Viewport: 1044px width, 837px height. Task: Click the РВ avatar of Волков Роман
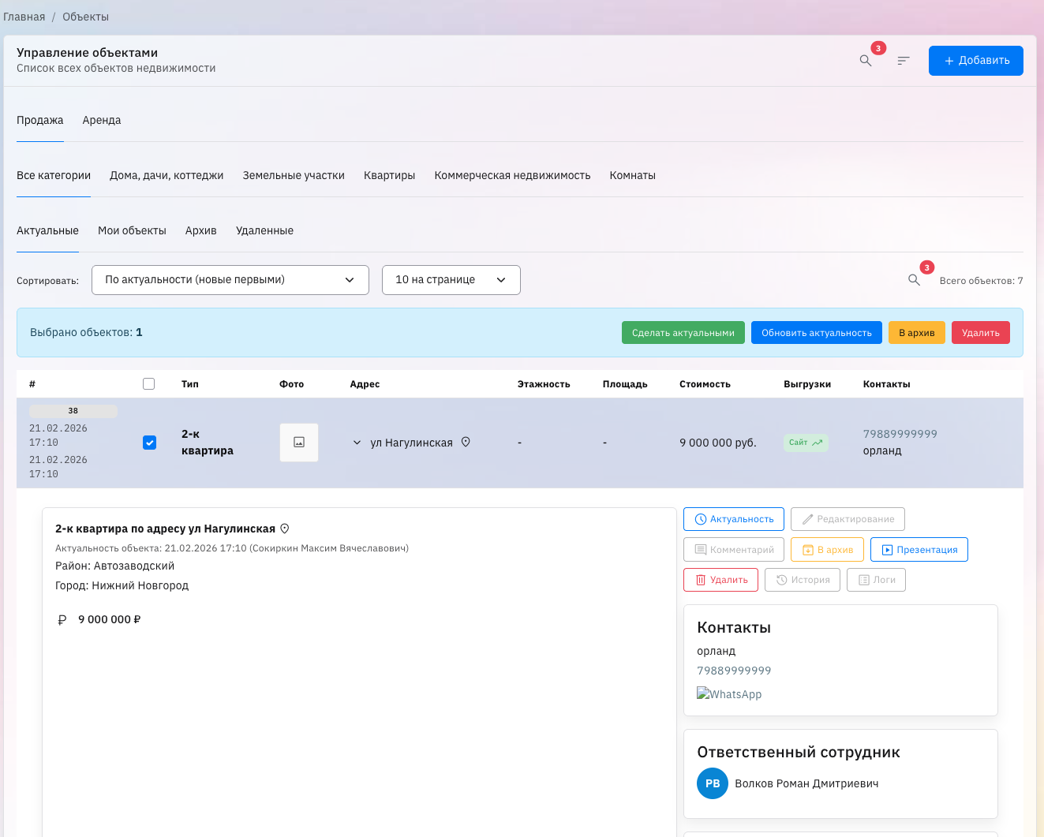point(712,783)
